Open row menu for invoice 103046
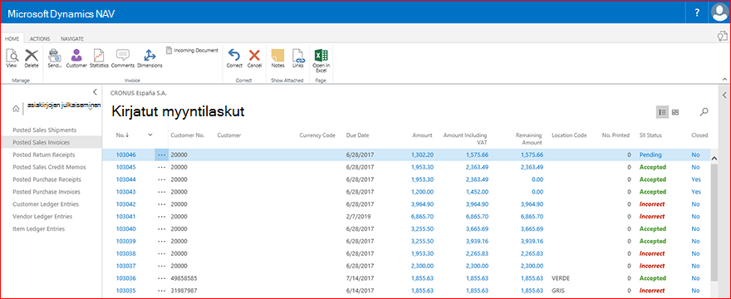This screenshot has width=731, height=299. pyautogui.click(x=162, y=154)
